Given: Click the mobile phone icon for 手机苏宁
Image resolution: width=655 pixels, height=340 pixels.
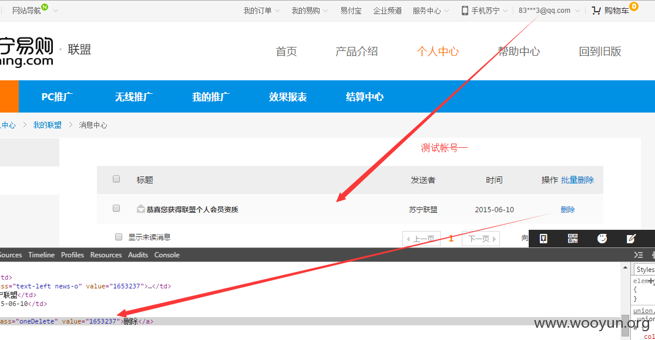Looking at the screenshot, I should (x=465, y=11).
